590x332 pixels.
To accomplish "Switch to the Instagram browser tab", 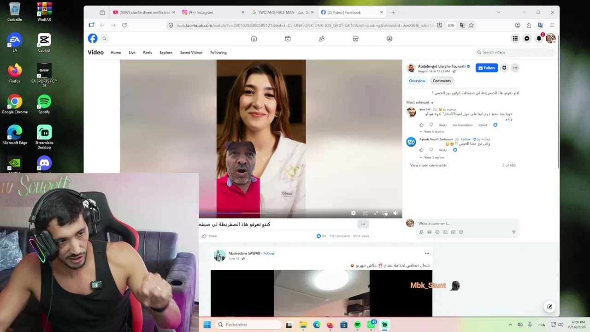I will [212, 12].
